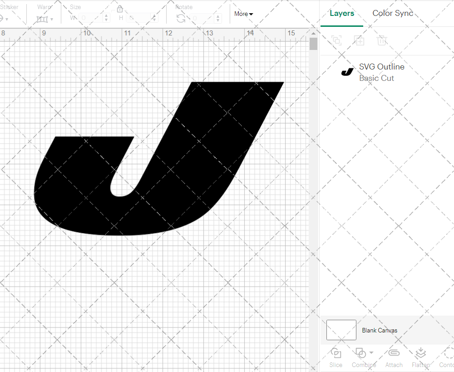
Task: Click the Flatten tool button
Action: pos(421,358)
